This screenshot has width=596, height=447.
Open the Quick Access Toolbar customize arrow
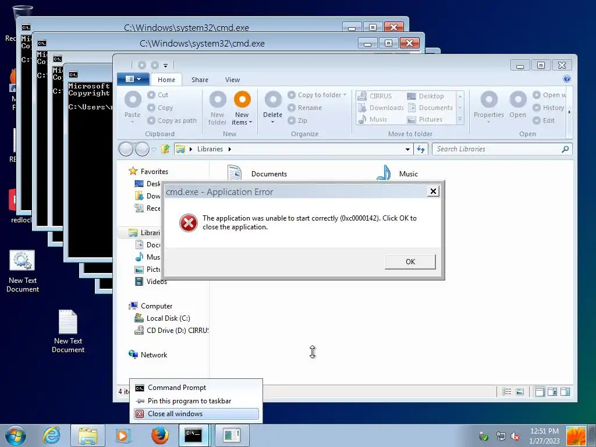click(x=165, y=65)
